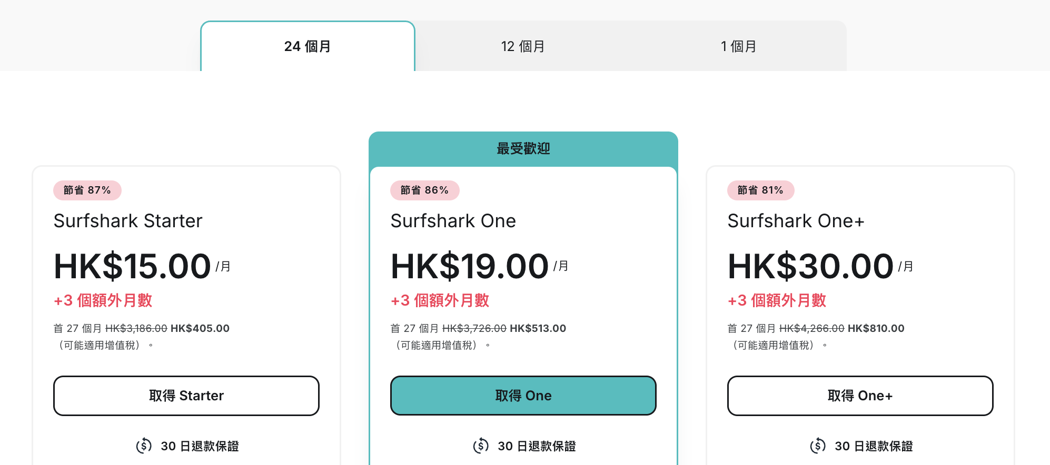The height and width of the screenshot is (465, 1050).
Task: Click the 節省 81% badge
Action: 760,190
